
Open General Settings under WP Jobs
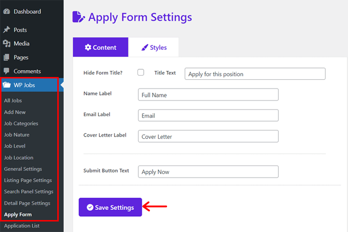pyautogui.click(x=23, y=169)
